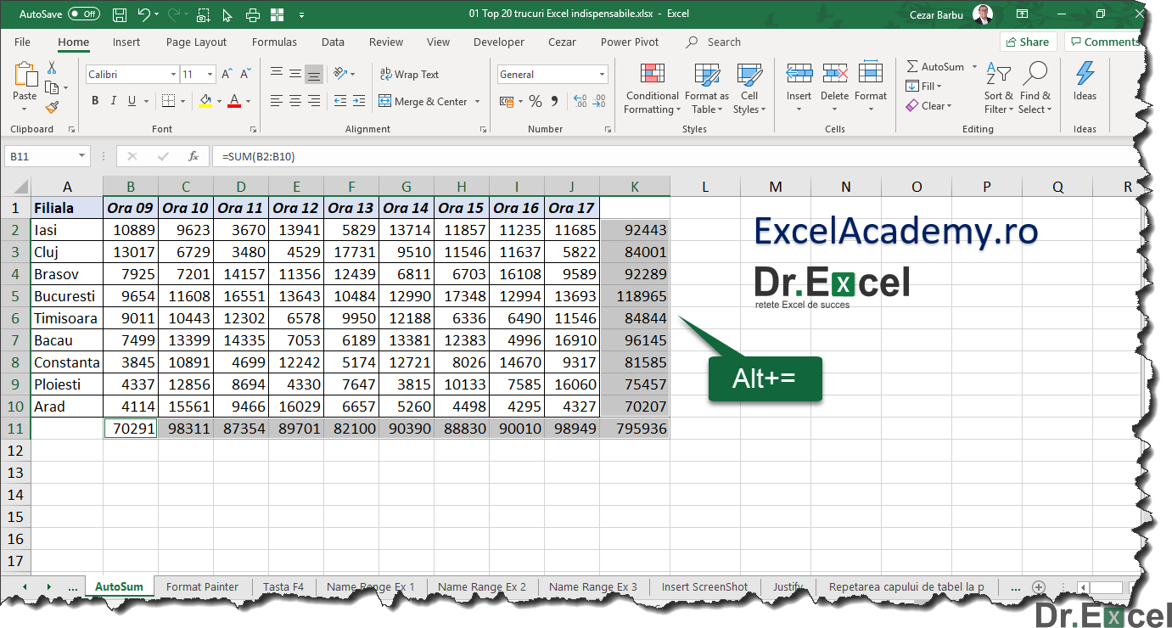Screen dimensions: 1172x628
Task: Toggle bold formatting
Action: coord(95,100)
